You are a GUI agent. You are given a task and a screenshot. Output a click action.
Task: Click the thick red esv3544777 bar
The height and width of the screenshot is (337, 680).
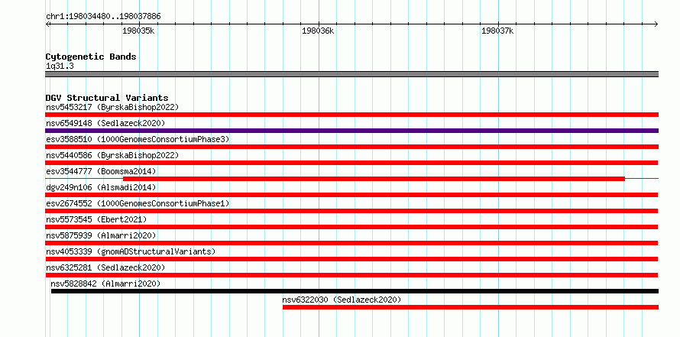click(x=374, y=179)
